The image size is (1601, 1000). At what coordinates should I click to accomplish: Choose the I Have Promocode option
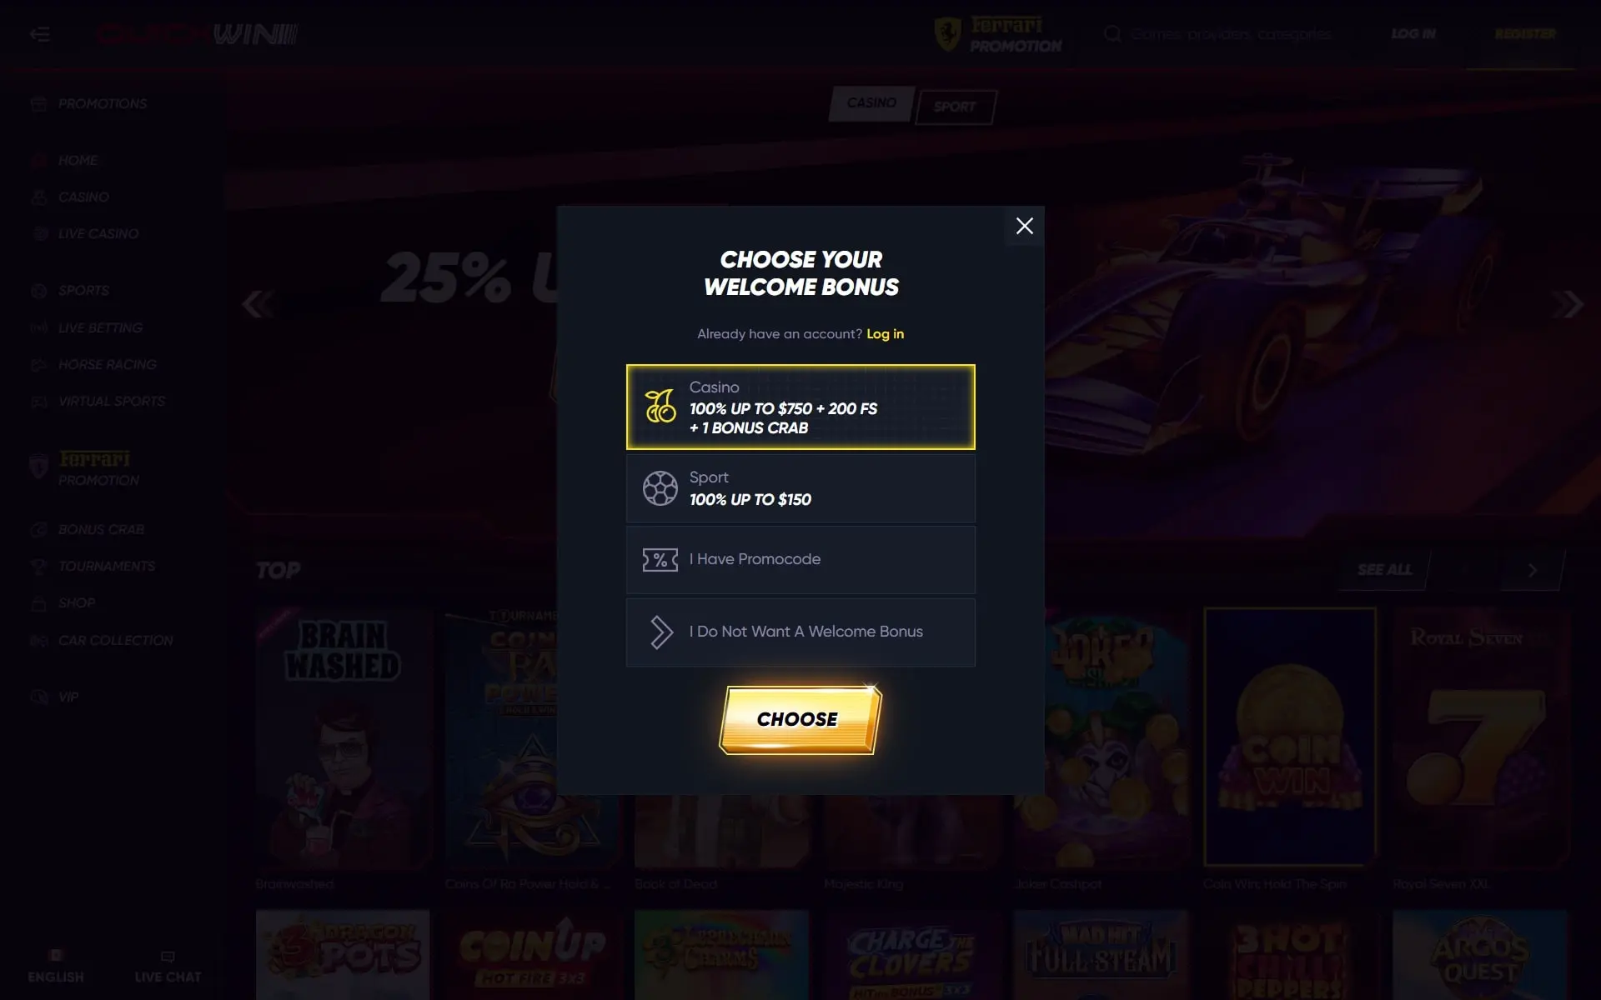(800, 559)
